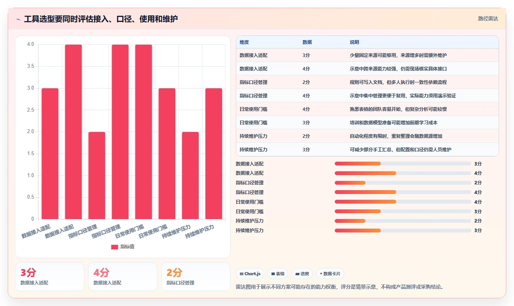514x306 pixels.
Task: Click the lightning icon beside the page title
Action: [x=18, y=19]
